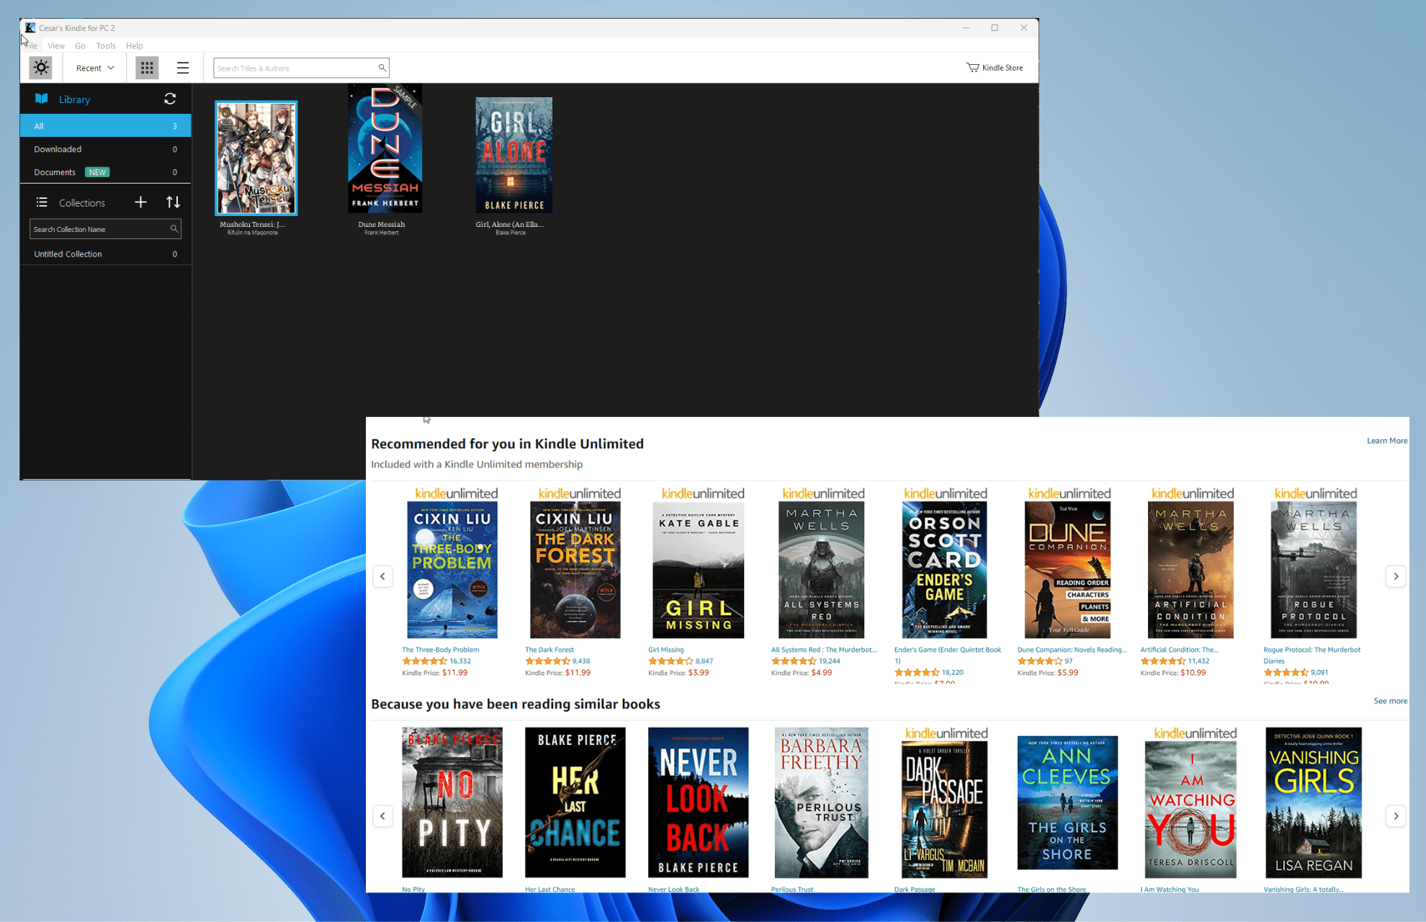Open the Never Look Back cover
This screenshot has width=1426, height=922.
tap(699, 802)
